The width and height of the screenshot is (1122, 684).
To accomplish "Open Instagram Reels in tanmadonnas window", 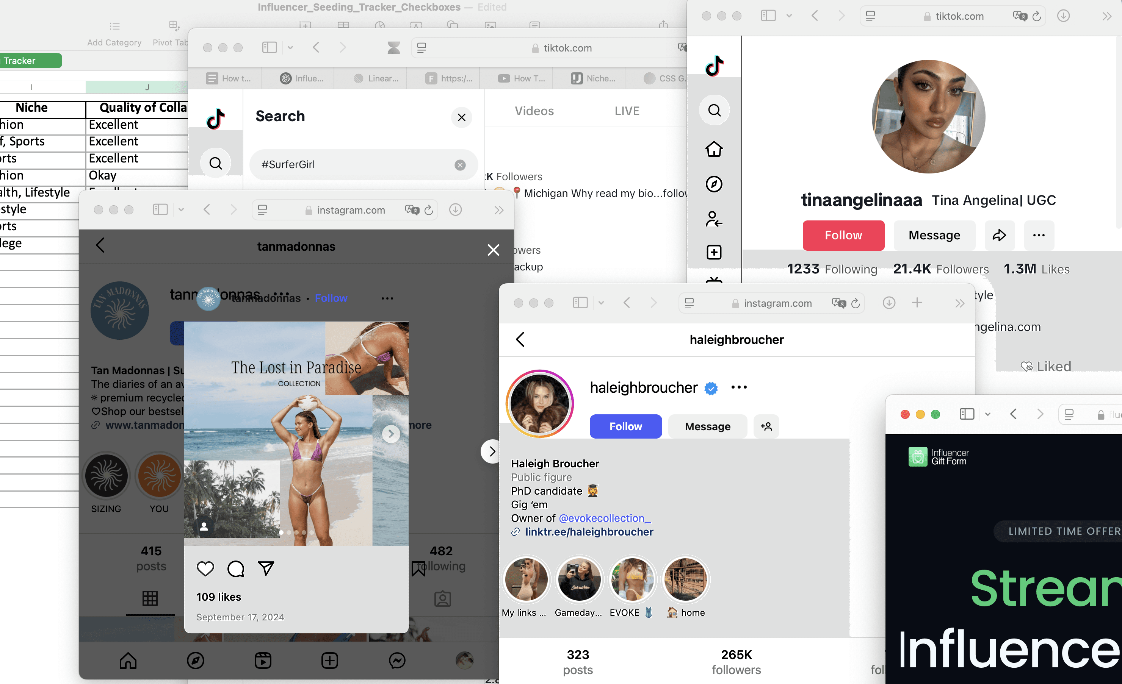I will 263,661.
